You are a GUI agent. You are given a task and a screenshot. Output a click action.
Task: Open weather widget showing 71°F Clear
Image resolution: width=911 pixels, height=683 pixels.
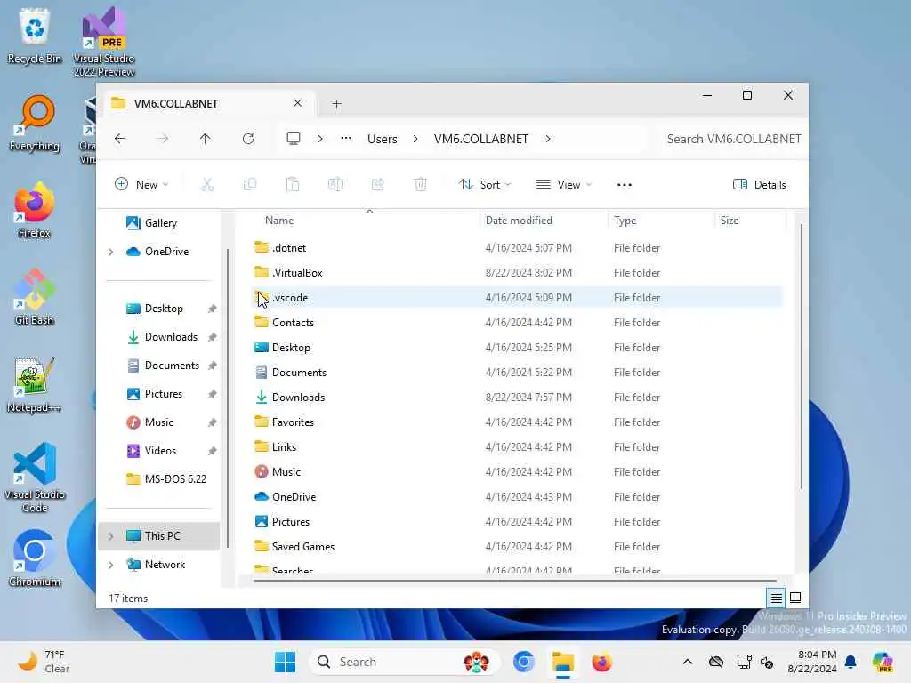click(x=44, y=662)
